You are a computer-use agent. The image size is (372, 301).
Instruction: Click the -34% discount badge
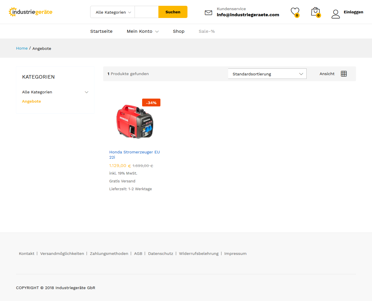(151, 103)
